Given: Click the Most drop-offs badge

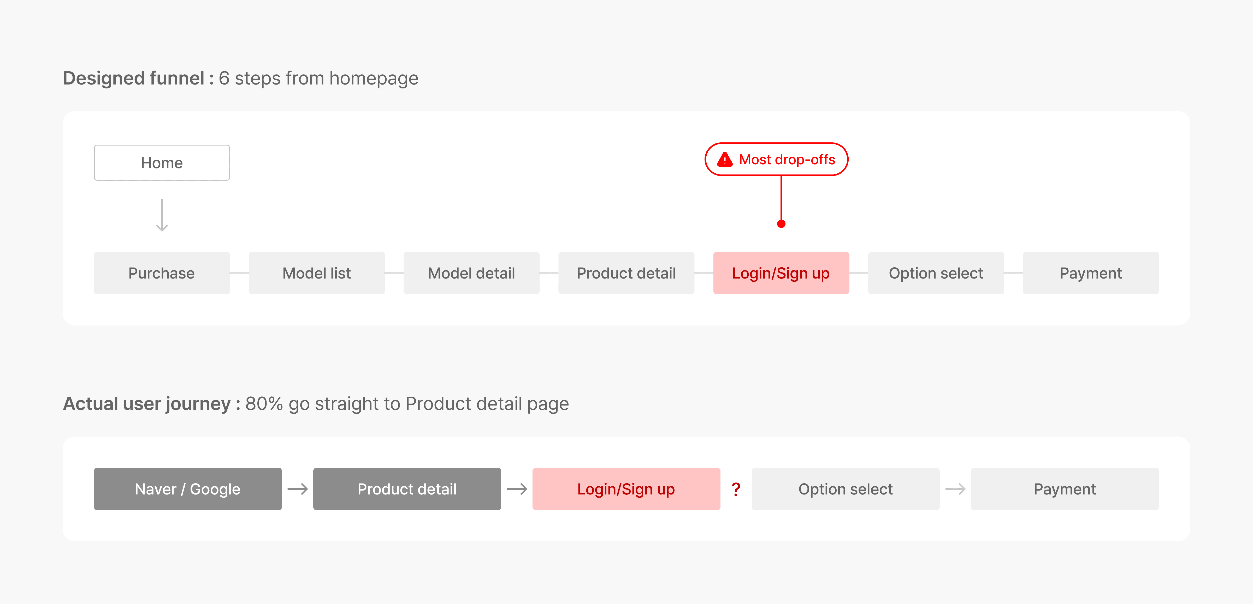Looking at the screenshot, I should pos(777,159).
